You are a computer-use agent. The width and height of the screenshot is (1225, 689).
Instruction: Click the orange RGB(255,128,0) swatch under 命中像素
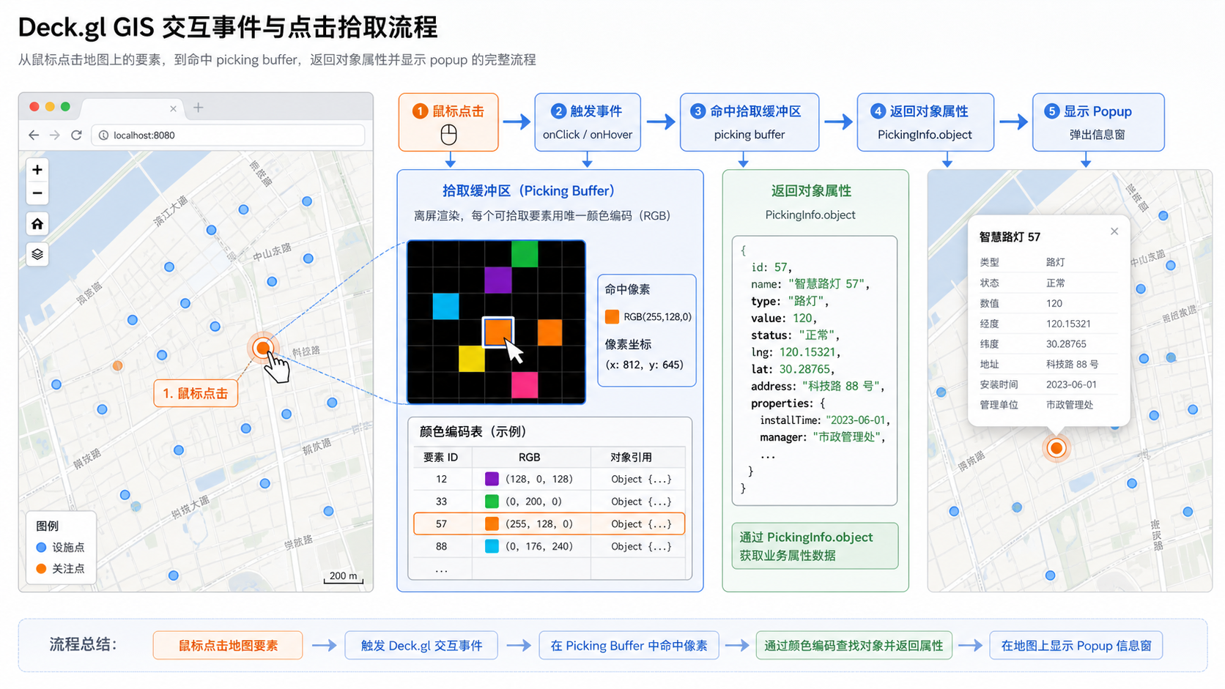point(612,317)
